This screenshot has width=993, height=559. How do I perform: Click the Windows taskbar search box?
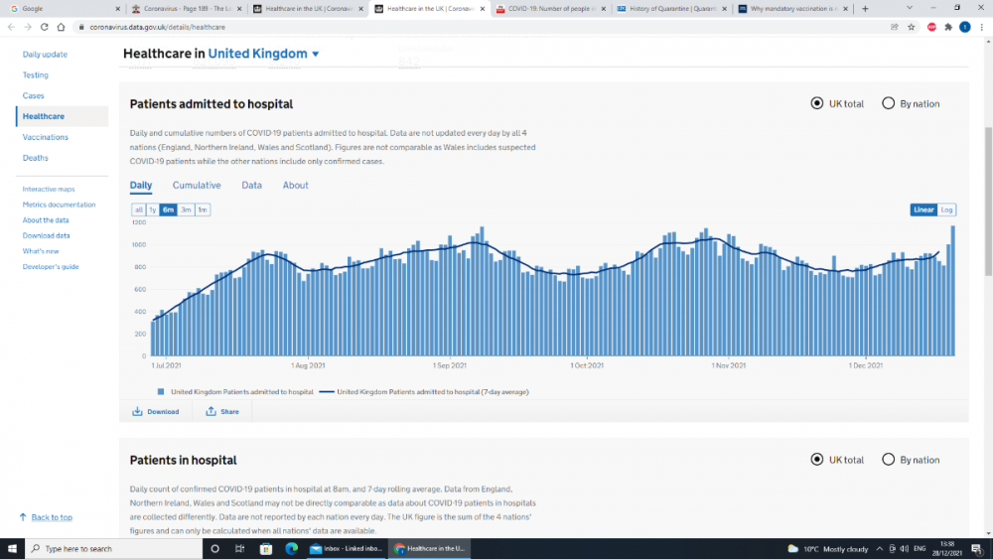pos(109,548)
